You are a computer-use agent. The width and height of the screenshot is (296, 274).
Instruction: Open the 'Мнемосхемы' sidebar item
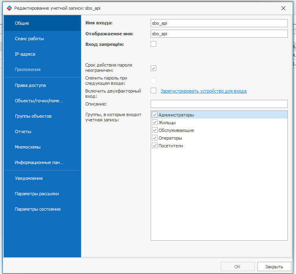point(28,147)
